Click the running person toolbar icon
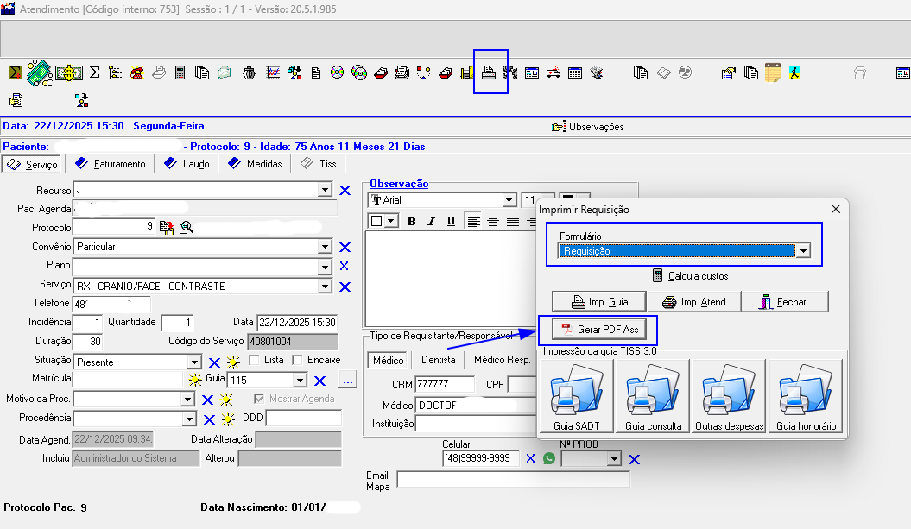 point(794,72)
